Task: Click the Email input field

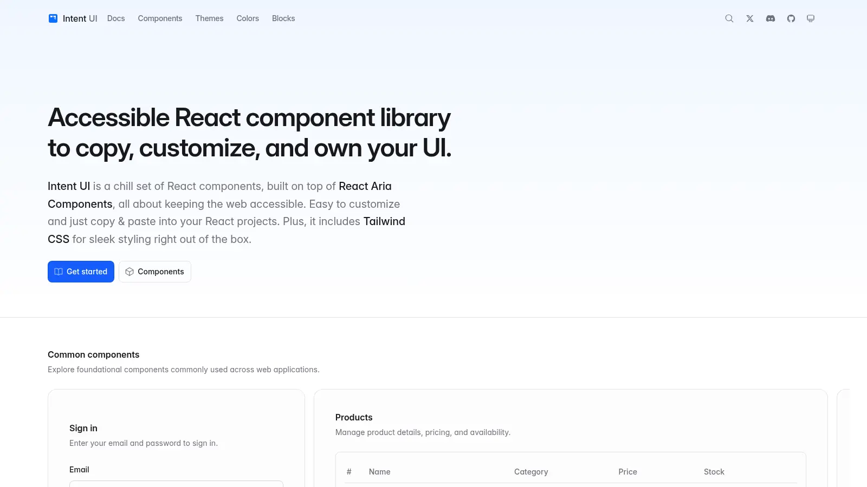Action: [176, 484]
